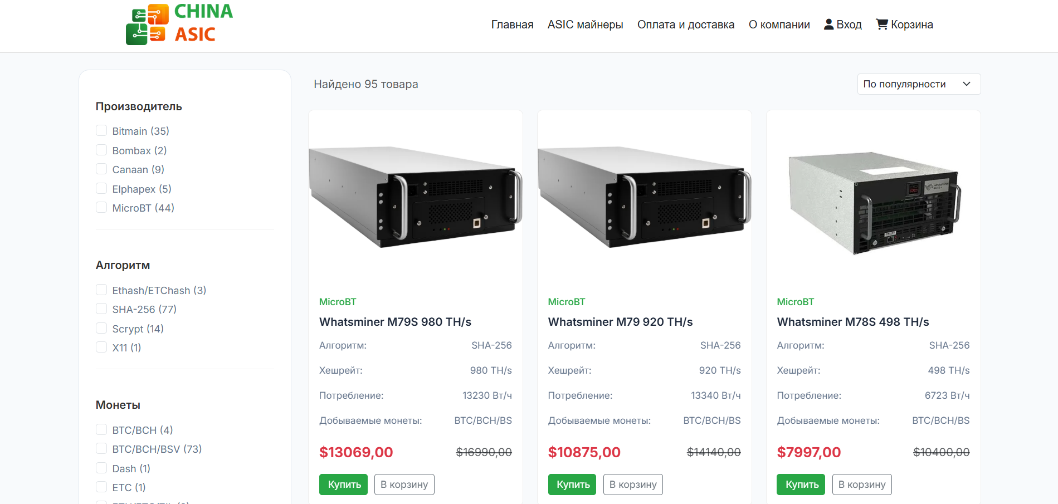Viewport: 1058px width, 504px height.
Task: Click the MicroBT brand link above Whatsminer M79
Action: tap(566, 302)
